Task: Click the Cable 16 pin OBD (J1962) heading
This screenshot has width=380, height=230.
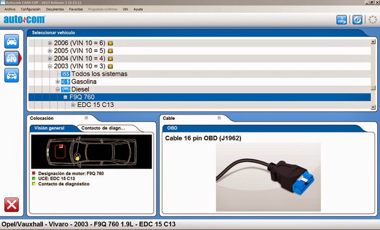Action: click(203, 138)
